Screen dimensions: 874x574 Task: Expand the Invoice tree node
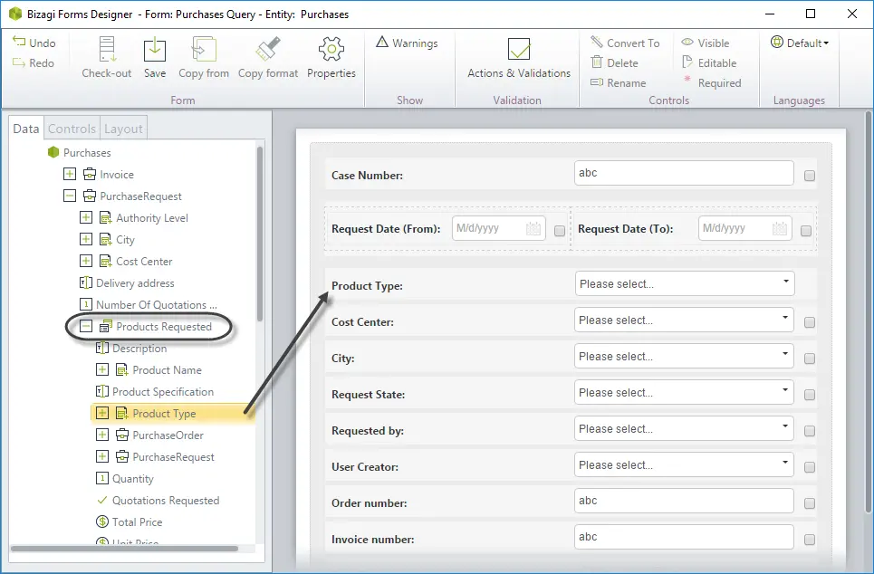tap(70, 175)
